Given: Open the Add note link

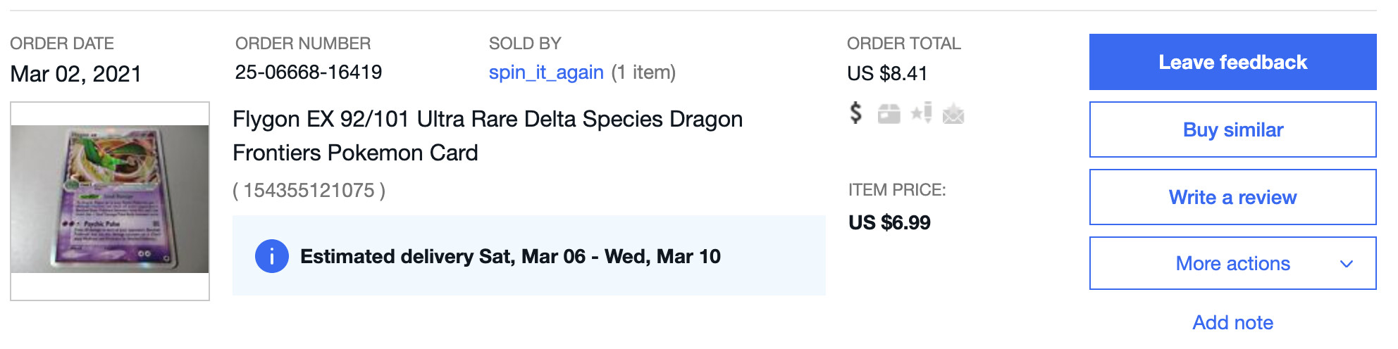Looking at the screenshot, I should click(x=1233, y=322).
